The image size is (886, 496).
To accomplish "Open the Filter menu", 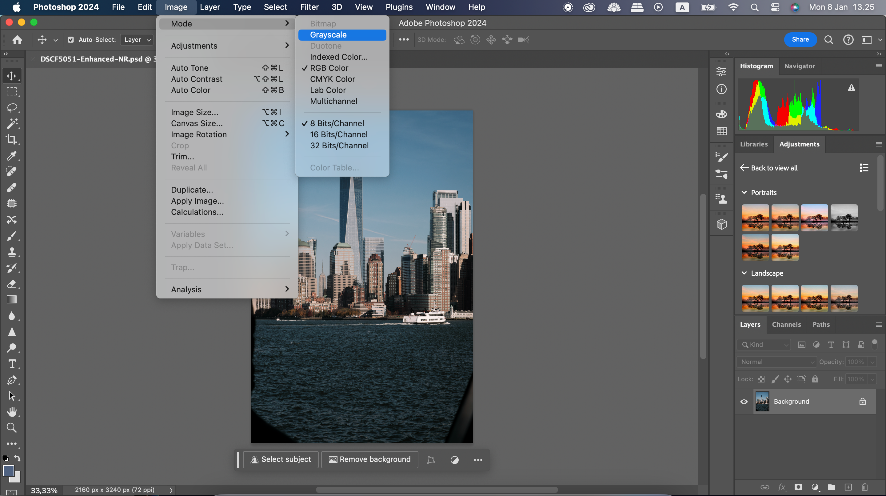I will [309, 7].
